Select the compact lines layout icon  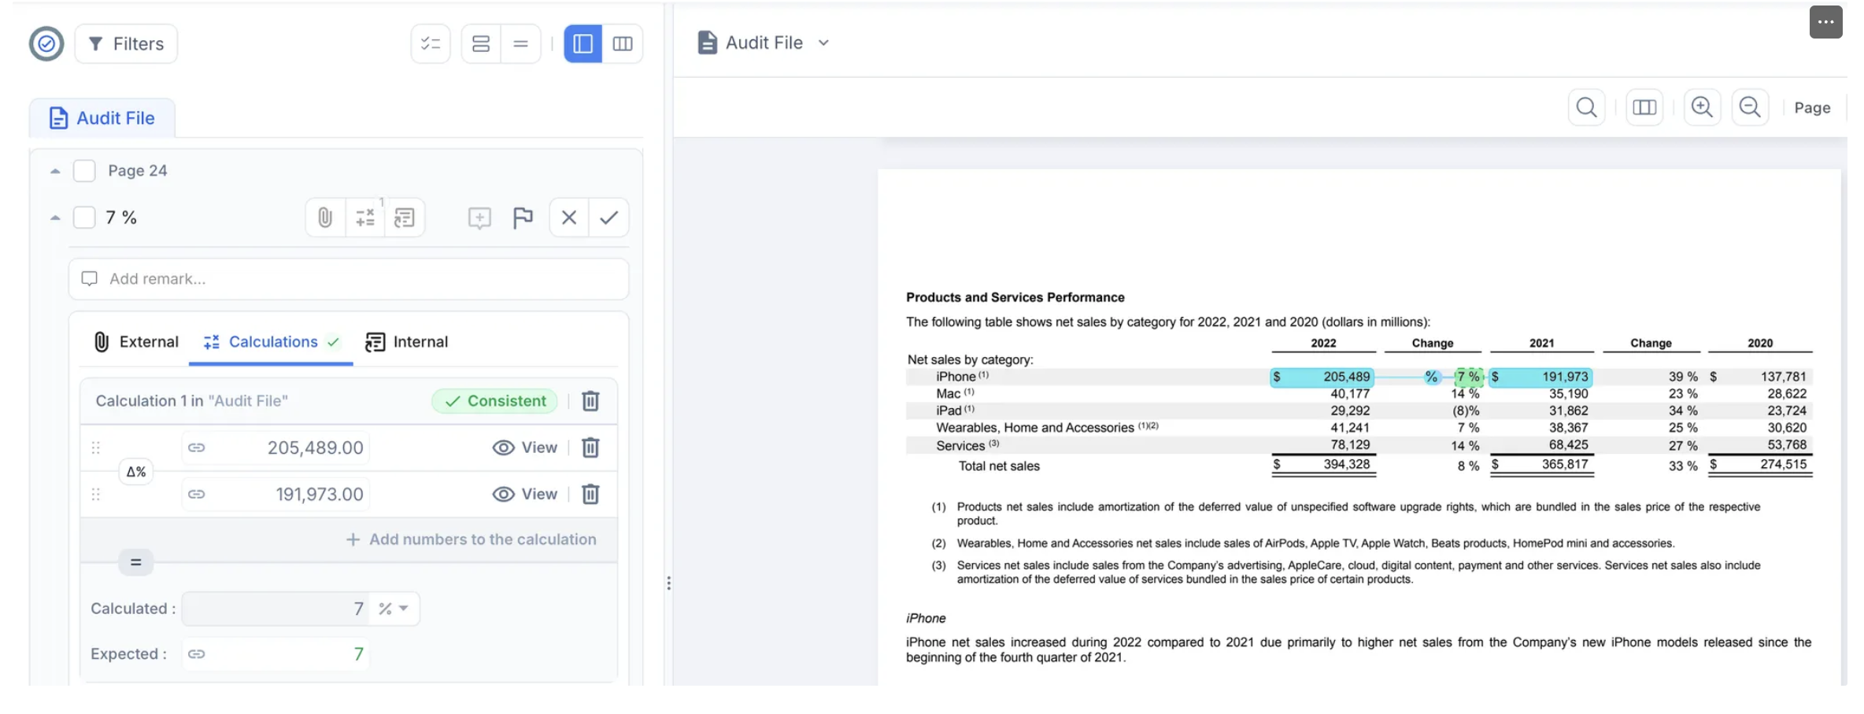[520, 44]
